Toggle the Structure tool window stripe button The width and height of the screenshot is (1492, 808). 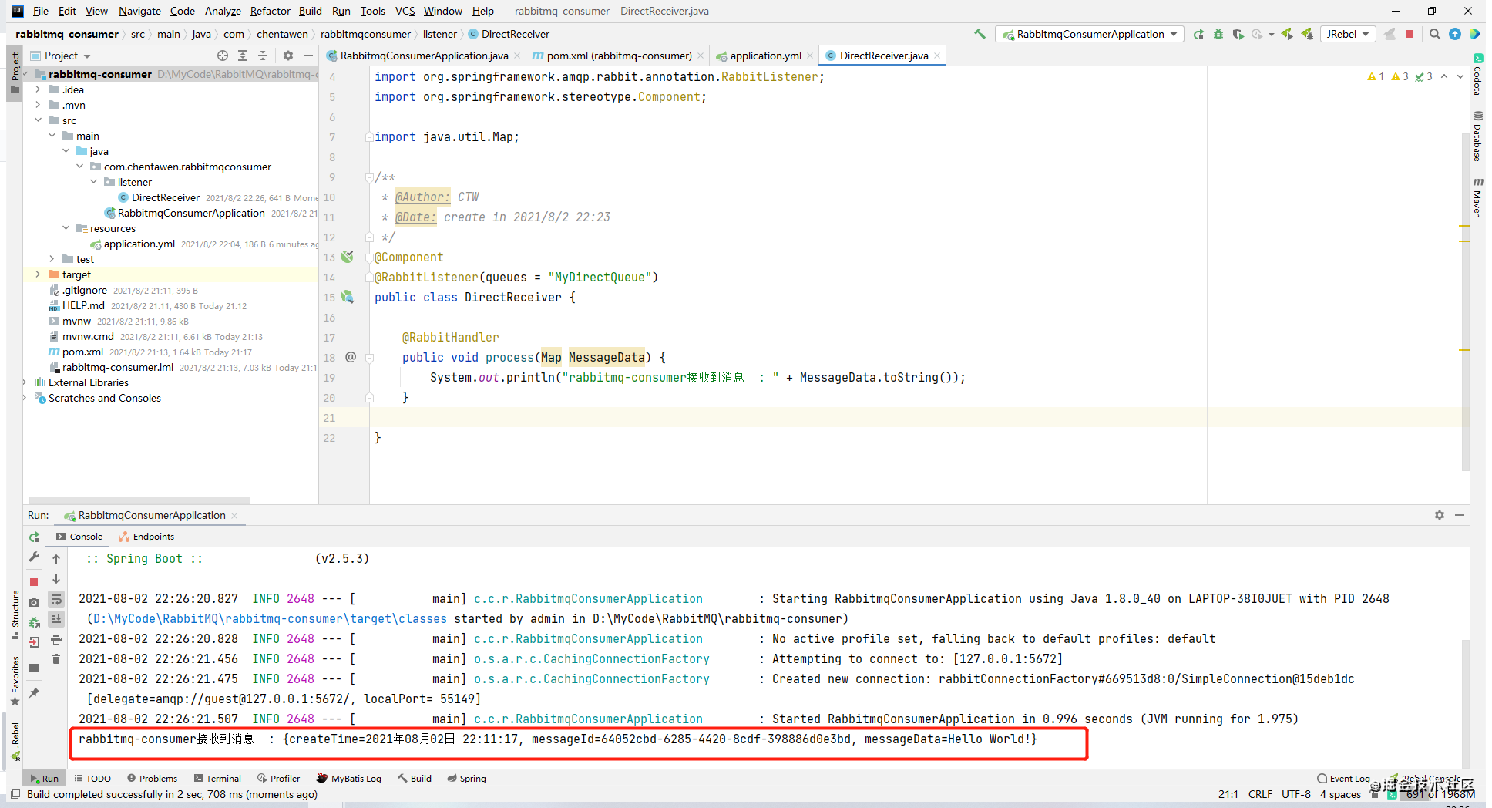[x=15, y=614]
